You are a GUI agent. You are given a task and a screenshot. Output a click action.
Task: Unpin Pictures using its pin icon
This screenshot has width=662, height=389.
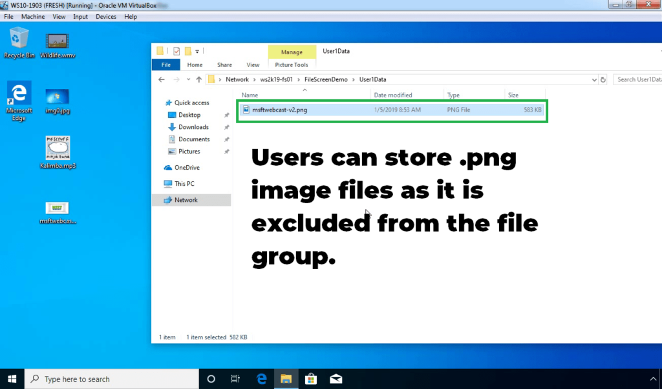pyautogui.click(x=227, y=152)
